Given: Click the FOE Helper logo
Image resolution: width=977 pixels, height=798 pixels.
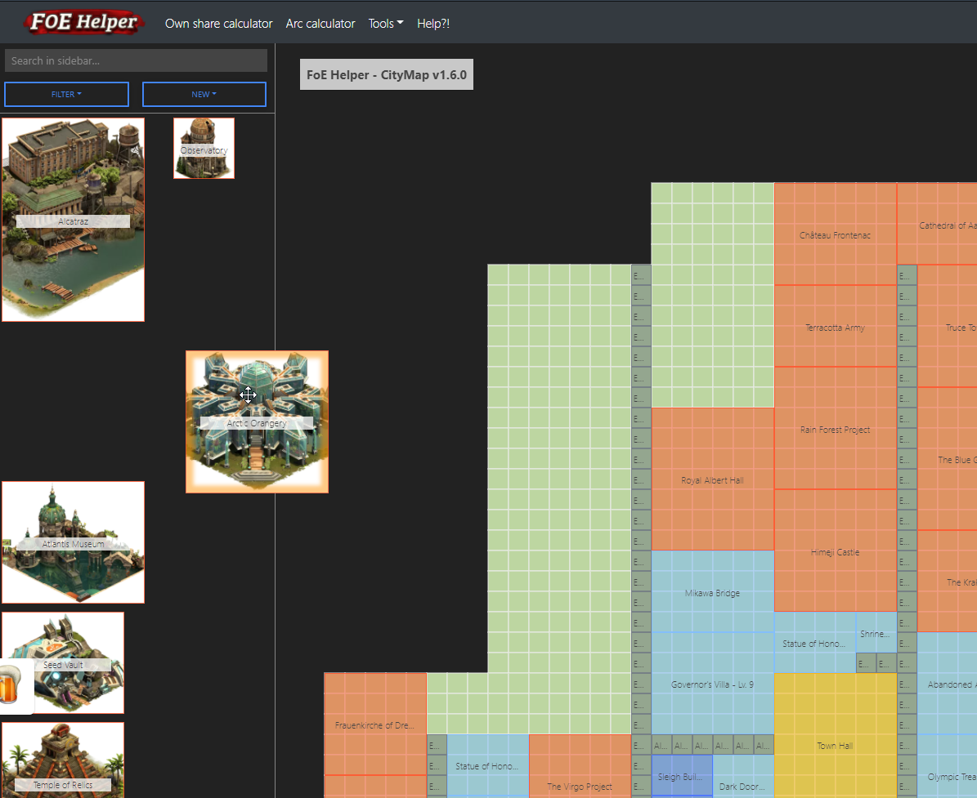Looking at the screenshot, I should [84, 22].
